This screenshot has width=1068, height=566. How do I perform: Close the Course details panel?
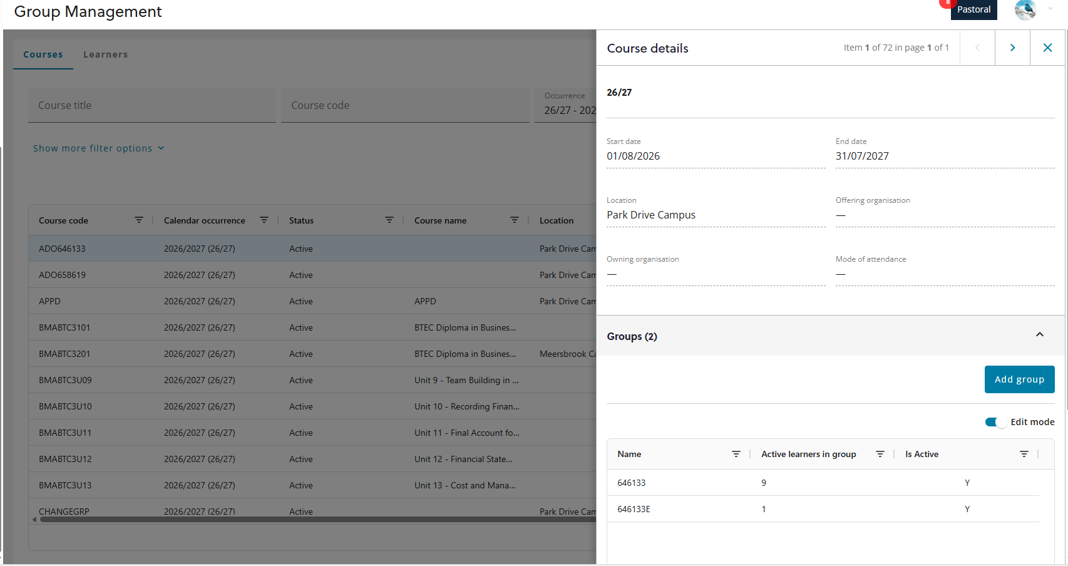coord(1047,47)
